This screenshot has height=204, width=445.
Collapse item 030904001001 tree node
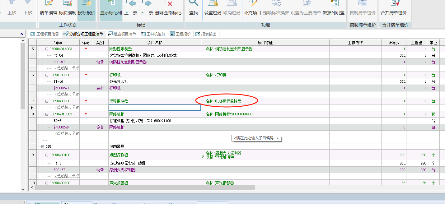[47, 155]
